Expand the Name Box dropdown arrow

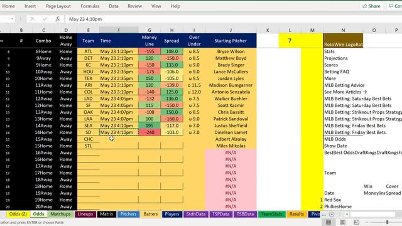(x=12, y=19)
